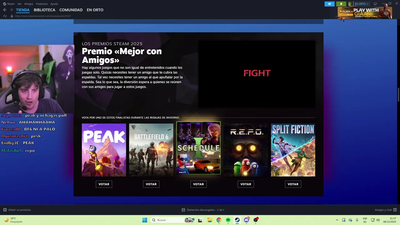Open the Ver menu
This screenshot has height=225, width=400.
pyautogui.click(x=19, y=4)
